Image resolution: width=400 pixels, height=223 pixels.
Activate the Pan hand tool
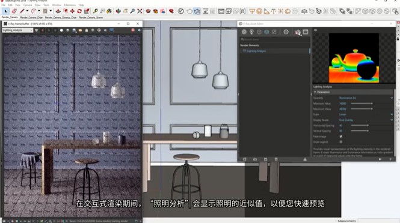click(126, 11)
